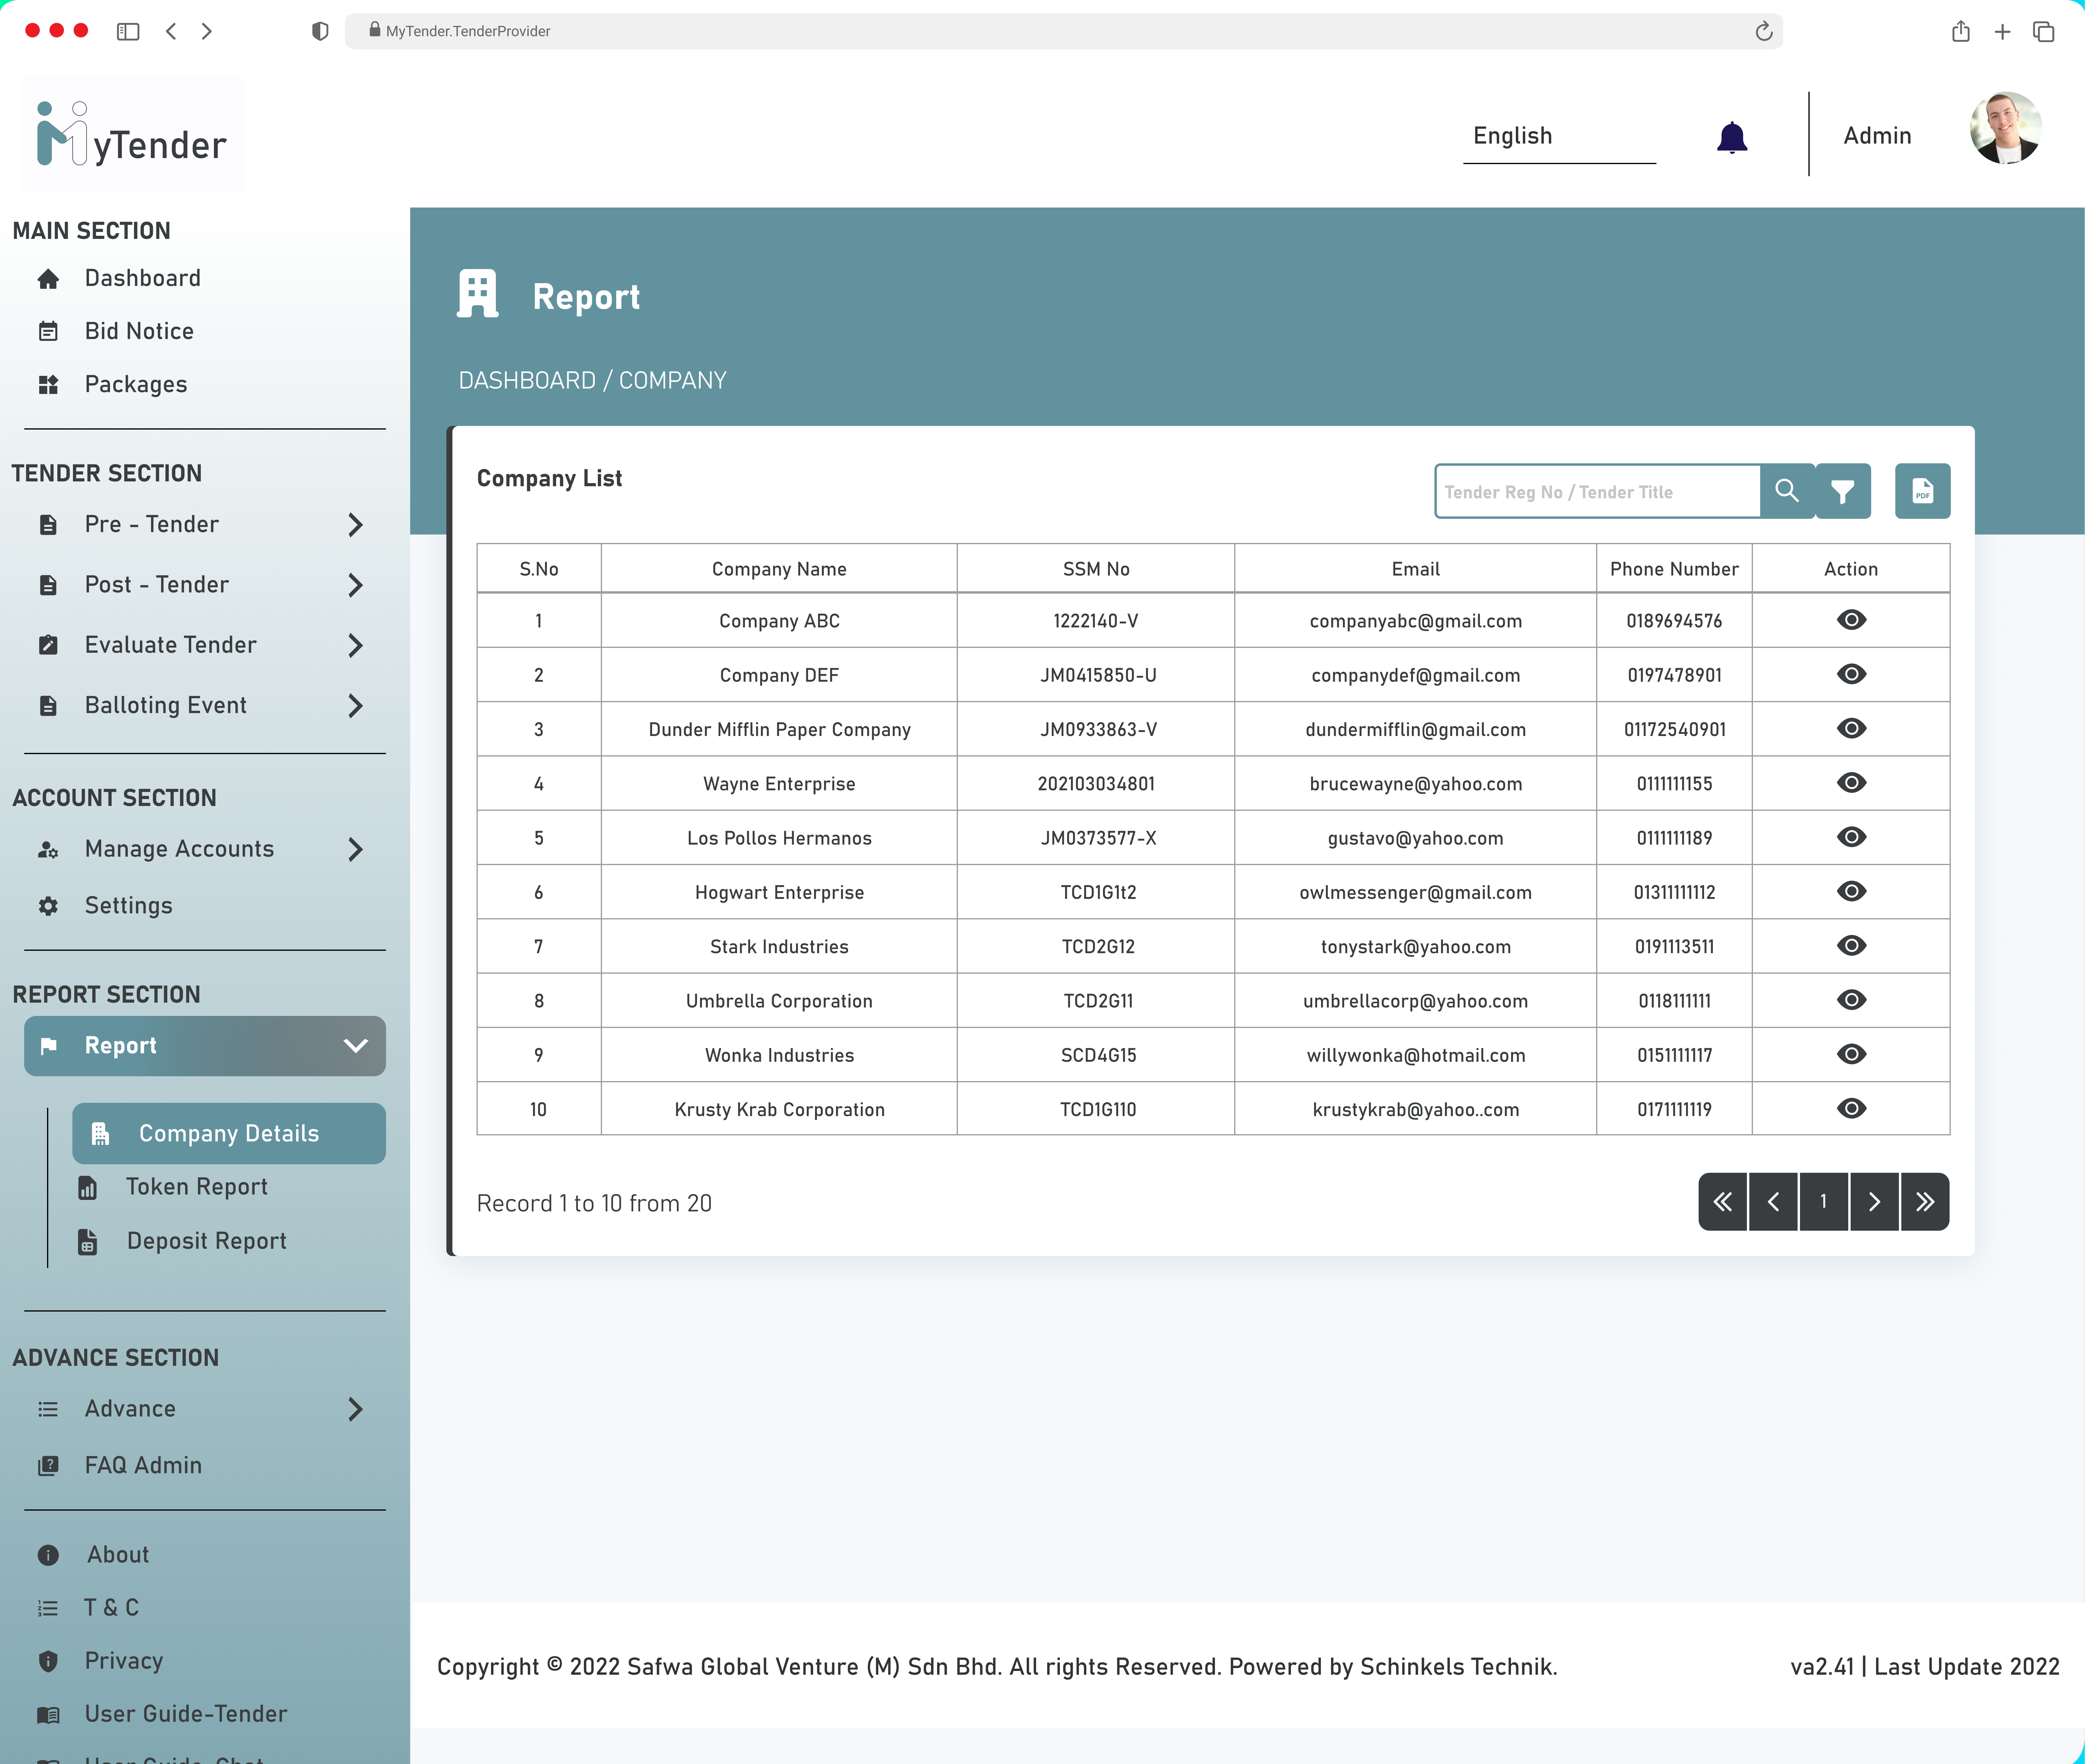
Task: Export the company list as PDF
Action: click(x=1922, y=491)
